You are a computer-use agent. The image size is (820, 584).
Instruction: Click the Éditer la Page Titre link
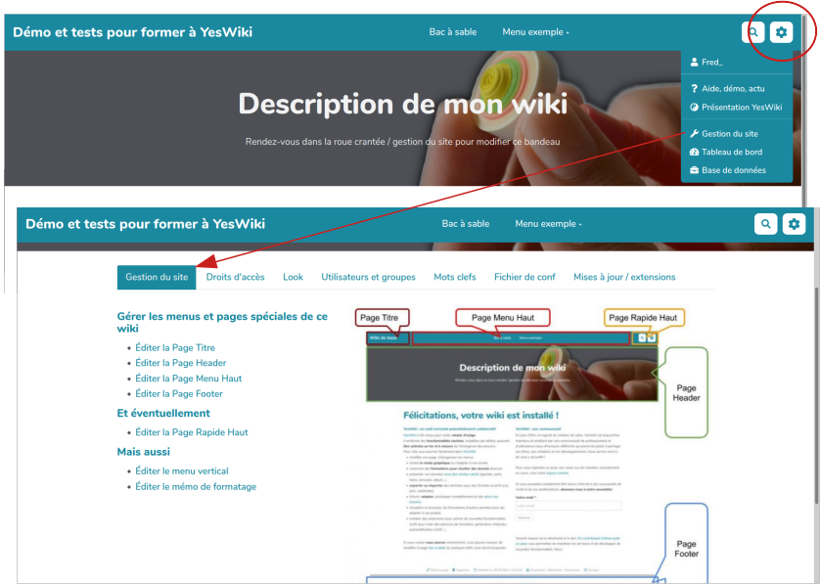pos(176,347)
